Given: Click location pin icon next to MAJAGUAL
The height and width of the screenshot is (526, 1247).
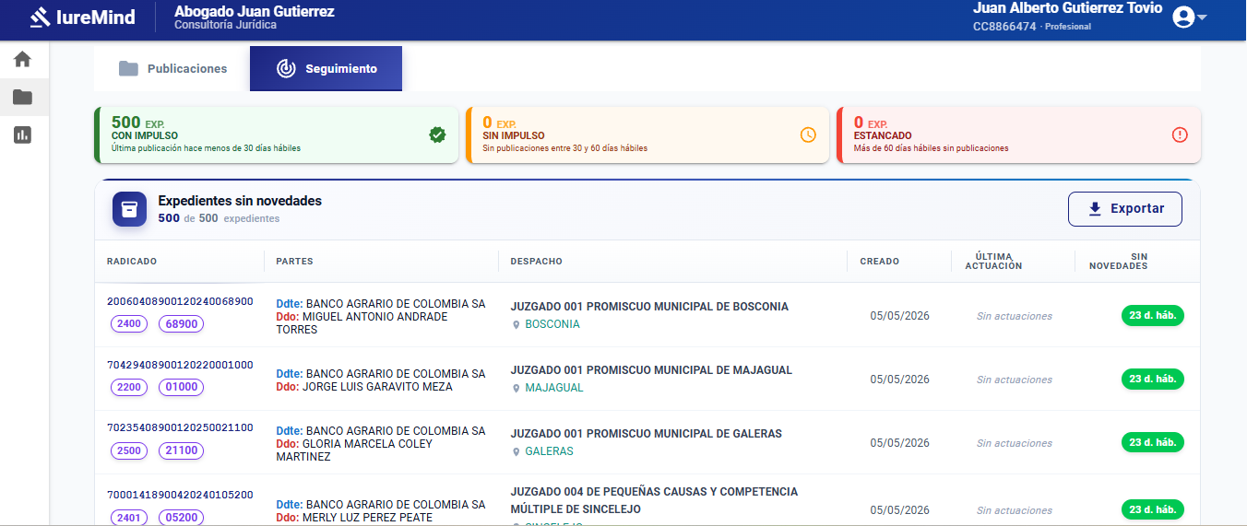Looking at the screenshot, I should click(x=517, y=389).
